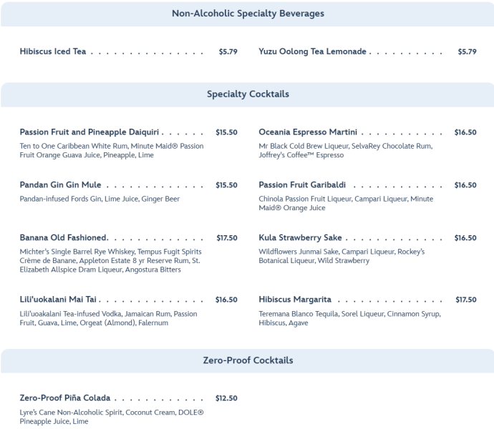The width and height of the screenshot is (494, 429).
Task: Open Passion Fruit and Pineapple Daiquiri
Action: click(x=90, y=132)
